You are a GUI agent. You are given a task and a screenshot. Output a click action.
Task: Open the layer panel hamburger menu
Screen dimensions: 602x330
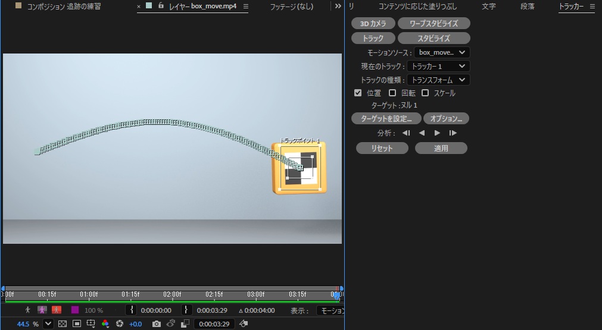246,6
